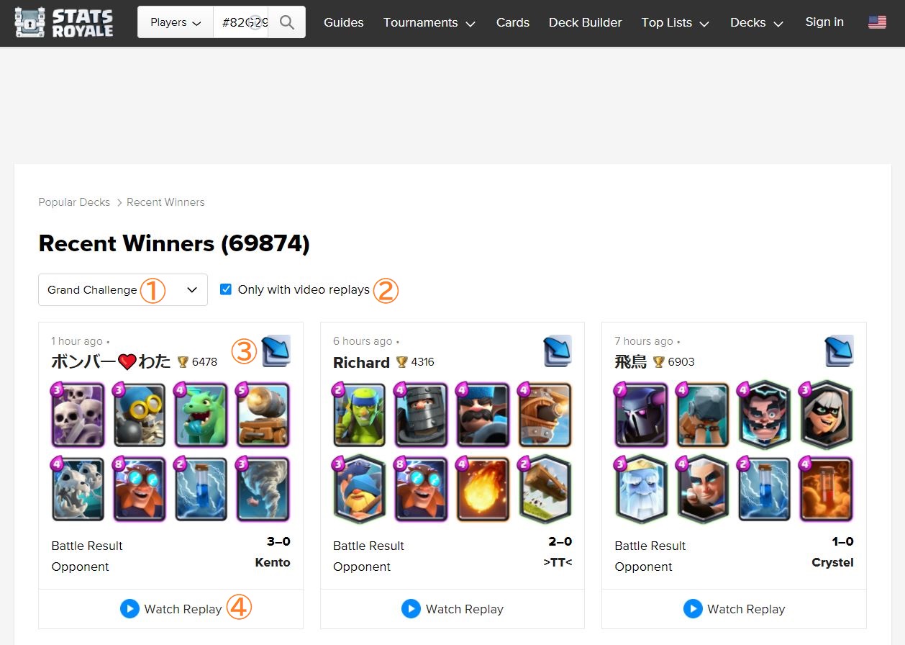Click 飛鳥's copy deck arrow icon
This screenshot has width=905, height=645.
[x=840, y=351]
